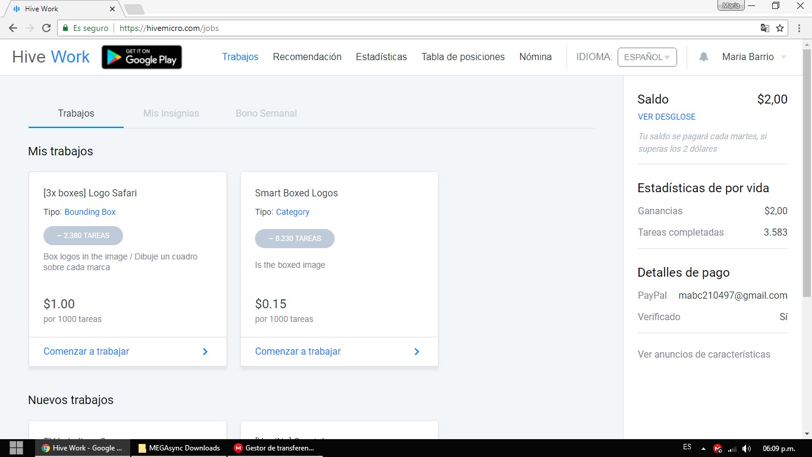Reload the page with the refresh icon
The height and width of the screenshot is (457, 812).
(x=46, y=28)
